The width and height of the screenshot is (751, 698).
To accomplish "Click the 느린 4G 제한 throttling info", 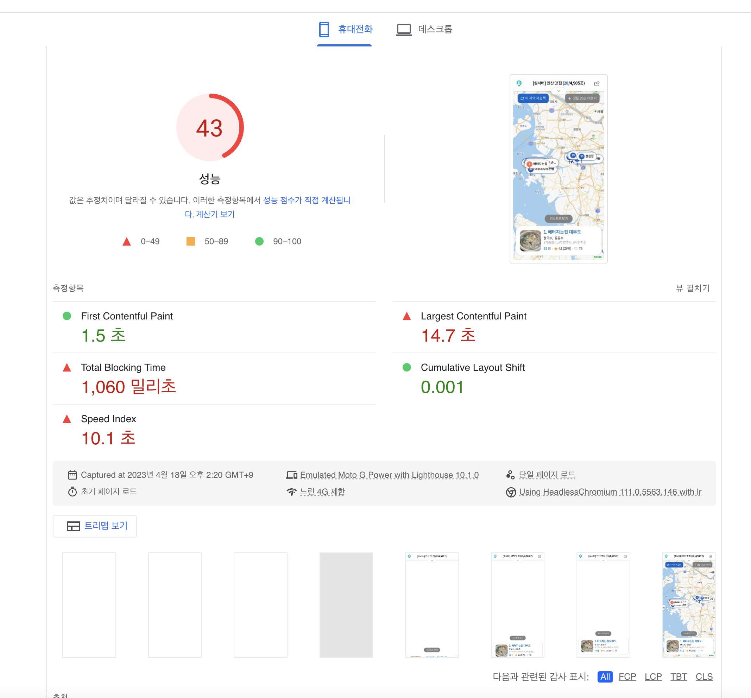I will point(322,491).
